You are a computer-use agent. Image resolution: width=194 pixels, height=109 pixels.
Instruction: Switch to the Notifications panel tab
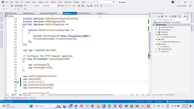coord(170,95)
